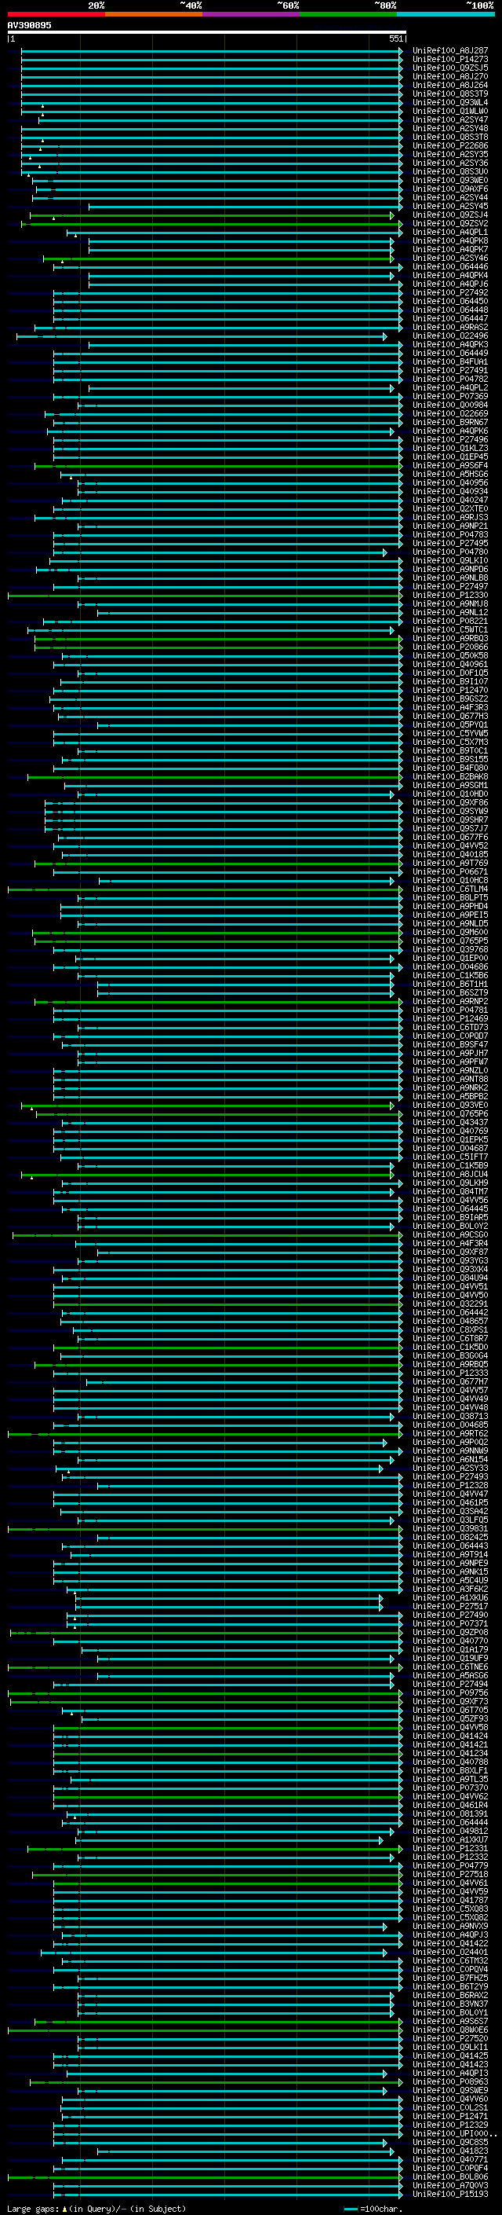Select the UniRef100_P06671 label
502x2215 pixels.
pyautogui.click(x=450, y=872)
